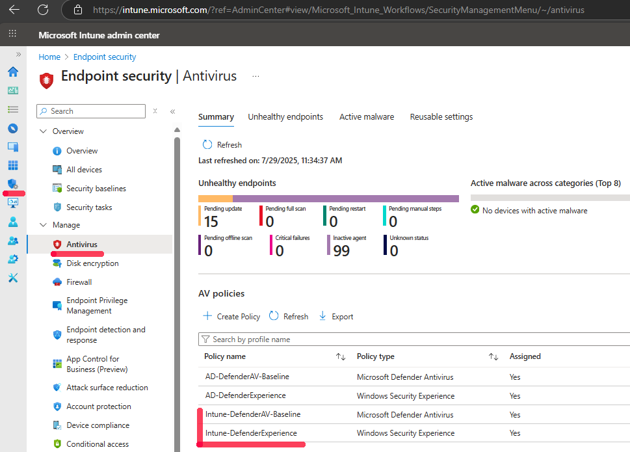Click the Endpoint security breadcrumb link

pyautogui.click(x=105, y=57)
